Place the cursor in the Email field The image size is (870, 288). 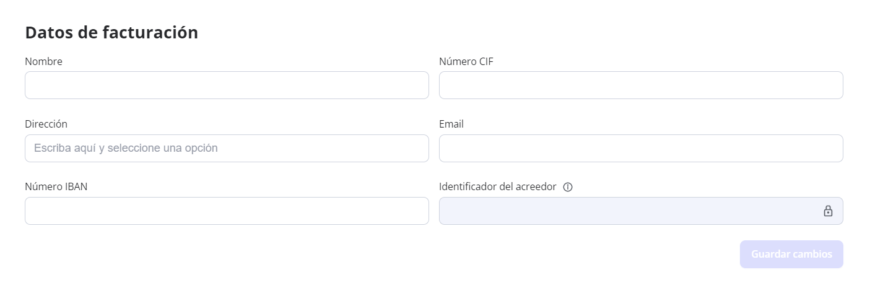(x=641, y=149)
